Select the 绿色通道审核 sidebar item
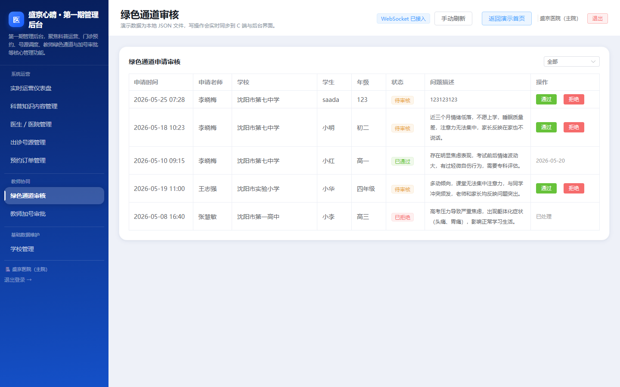This screenshot has height=387, width=620. pos(54,196)
